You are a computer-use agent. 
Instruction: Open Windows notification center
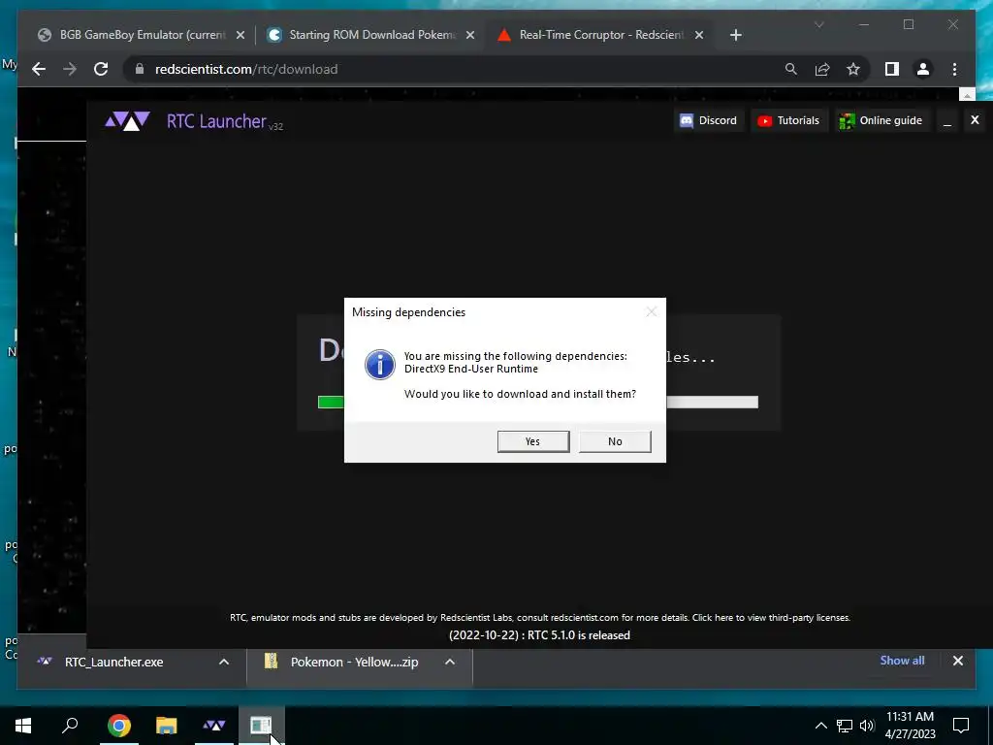click(x=961, y=726)
